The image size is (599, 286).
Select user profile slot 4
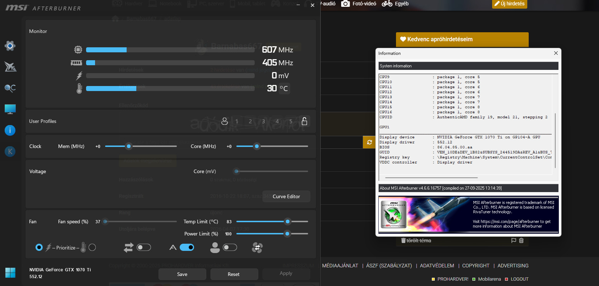(277, 121)
